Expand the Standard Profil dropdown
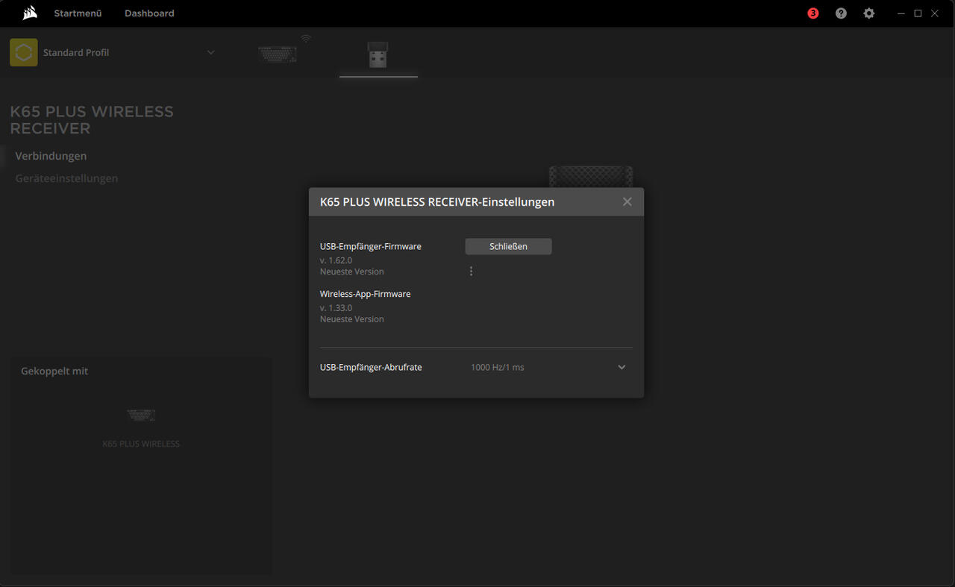955x587 pixels. point(210,52)
